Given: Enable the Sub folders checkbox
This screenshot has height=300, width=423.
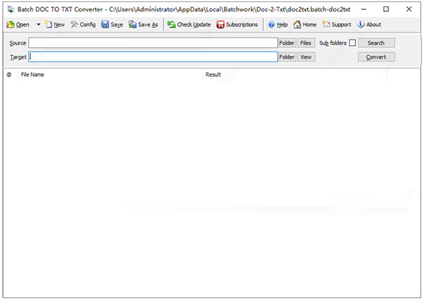Looking at the screenshot, I should click(352, 43).
